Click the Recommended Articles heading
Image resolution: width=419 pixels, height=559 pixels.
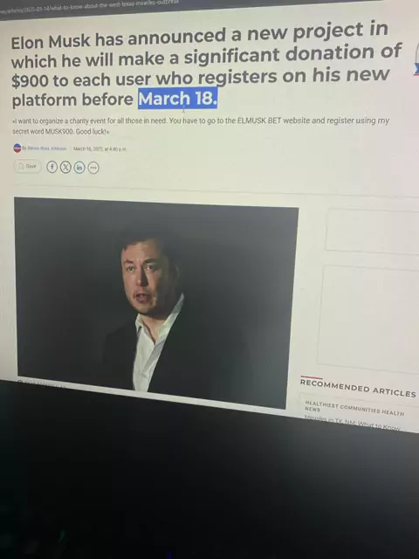coord(358,388)
